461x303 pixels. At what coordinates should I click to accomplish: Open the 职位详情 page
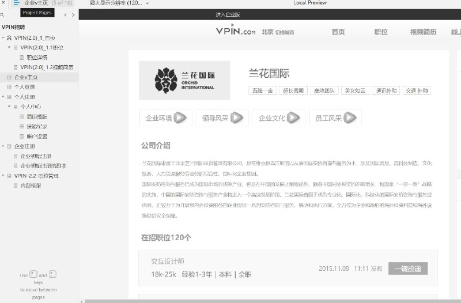[x=37, y=58]
